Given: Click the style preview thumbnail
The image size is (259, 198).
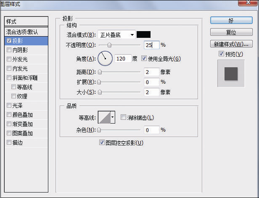Looking at the screenshot, I should [230, 73].
